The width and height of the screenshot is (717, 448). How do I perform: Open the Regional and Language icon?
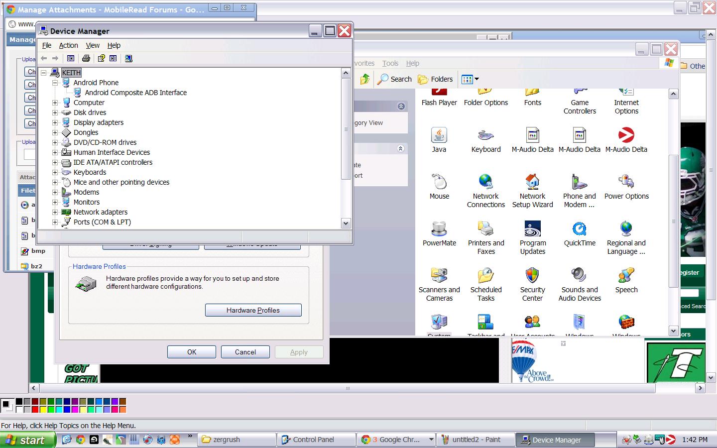pyautogui.click(x=626, y=237)
